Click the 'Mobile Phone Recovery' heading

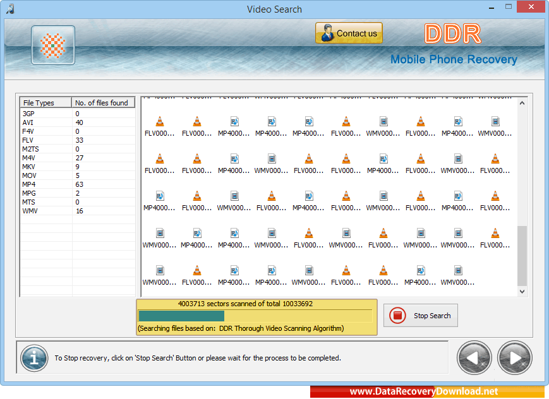[454, 59]
